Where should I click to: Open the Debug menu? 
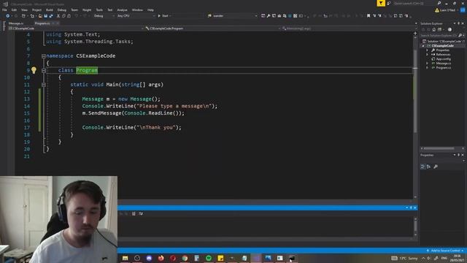point(61,10)
